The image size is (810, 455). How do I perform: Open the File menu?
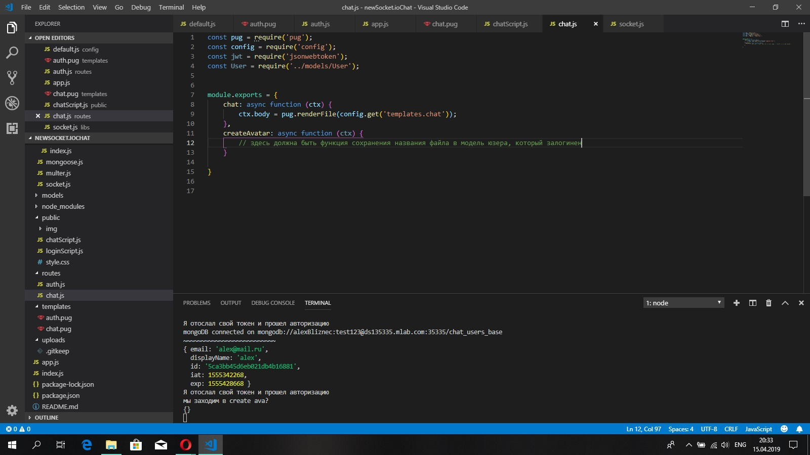tap(26, 7)
